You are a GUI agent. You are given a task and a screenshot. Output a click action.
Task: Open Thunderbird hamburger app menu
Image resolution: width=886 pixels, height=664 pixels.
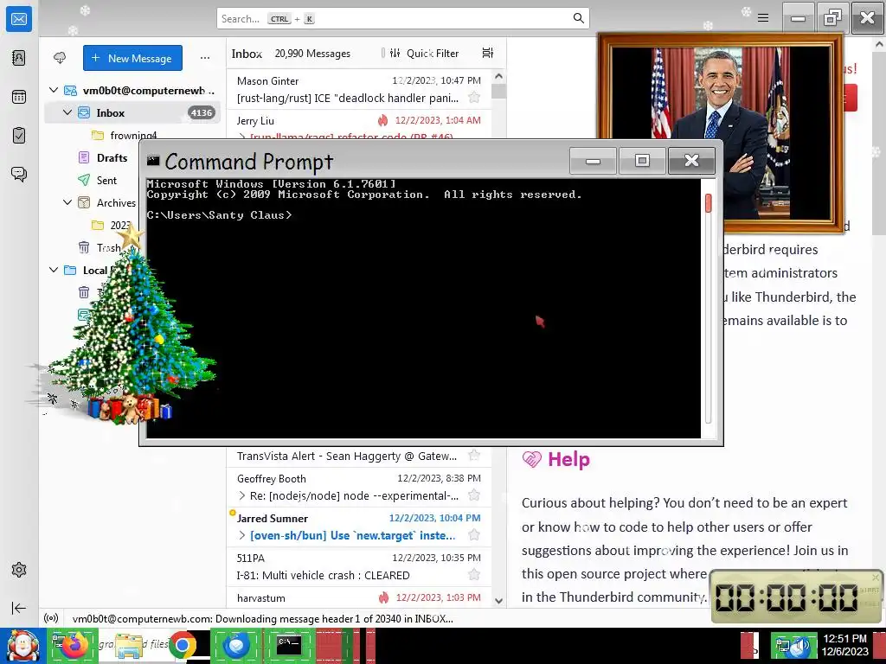coord(763,18)
